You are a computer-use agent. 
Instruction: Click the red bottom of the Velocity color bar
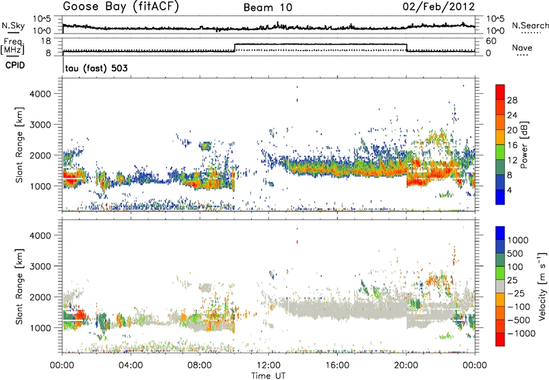tap(500, 340)
